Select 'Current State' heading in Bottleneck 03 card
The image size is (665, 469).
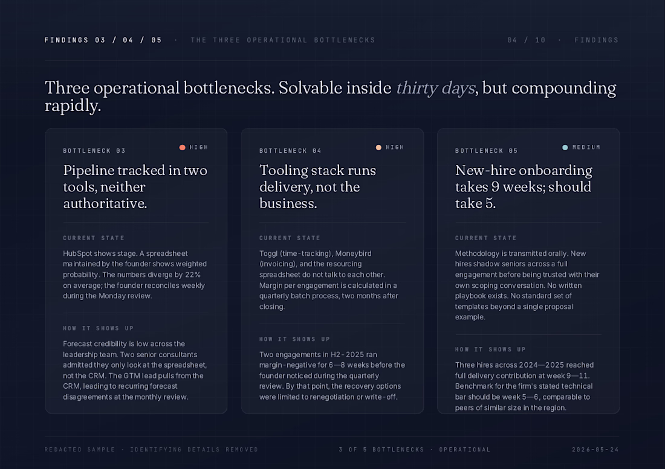[x=94, y=238]
